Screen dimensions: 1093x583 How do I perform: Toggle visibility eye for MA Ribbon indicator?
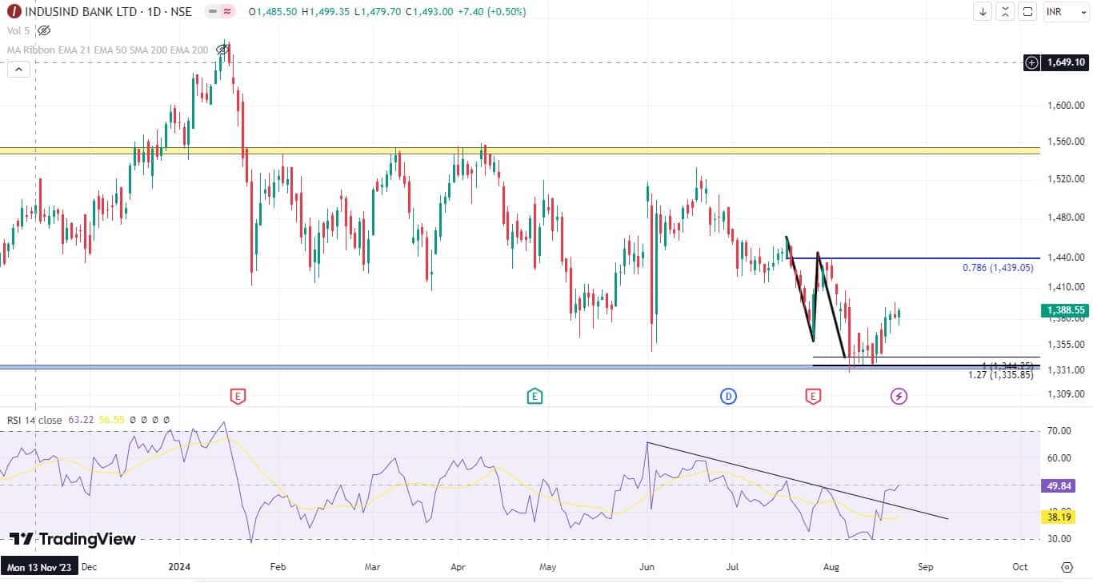[x=223, y=50]
